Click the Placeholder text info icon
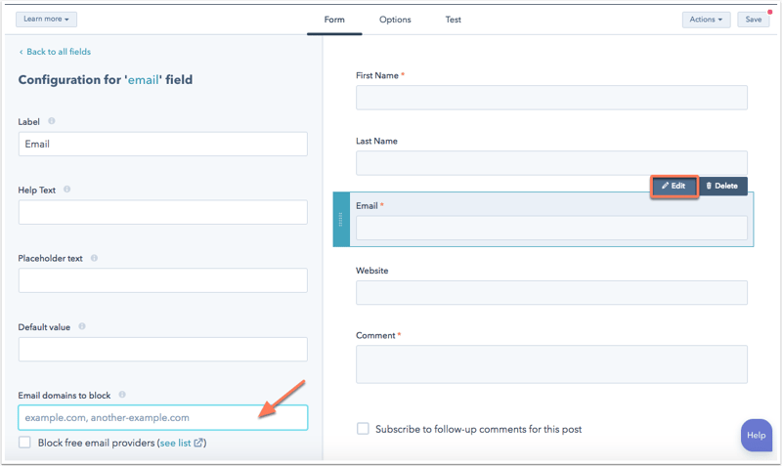 [x=94, y=258]
